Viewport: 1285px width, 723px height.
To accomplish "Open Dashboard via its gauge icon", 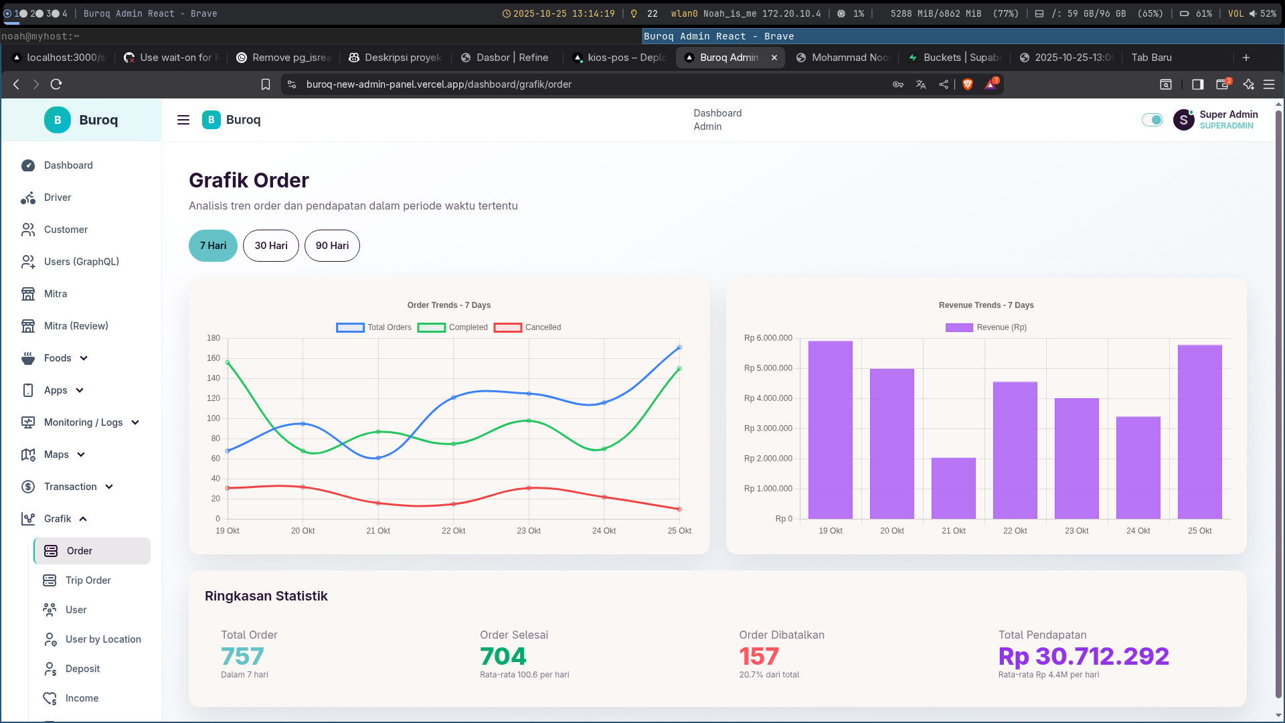I will click(x=28, y=165).
